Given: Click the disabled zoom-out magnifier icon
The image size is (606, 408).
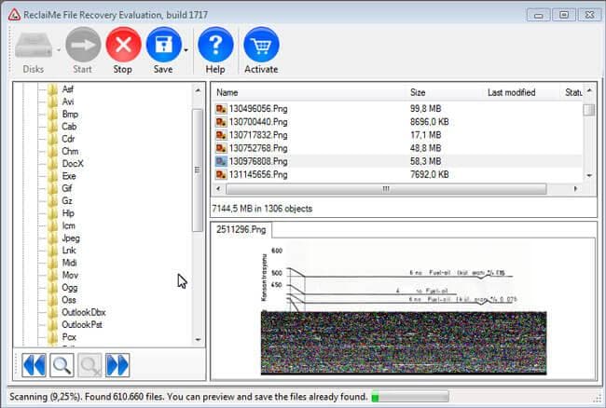Looking at the screenshot, I should pos(90,365).
